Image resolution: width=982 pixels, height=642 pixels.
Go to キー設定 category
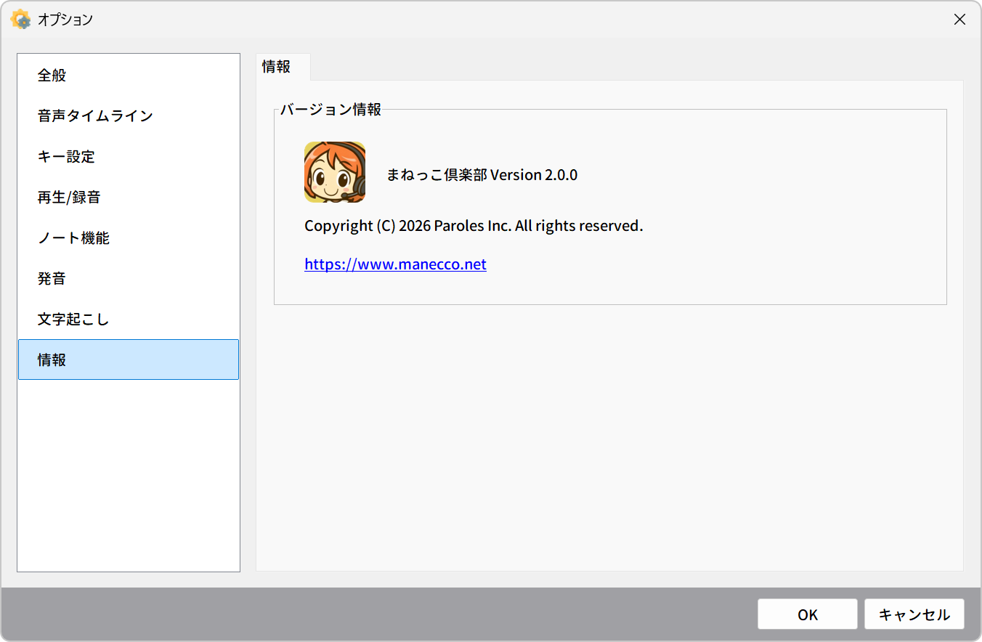pos(129,156)
